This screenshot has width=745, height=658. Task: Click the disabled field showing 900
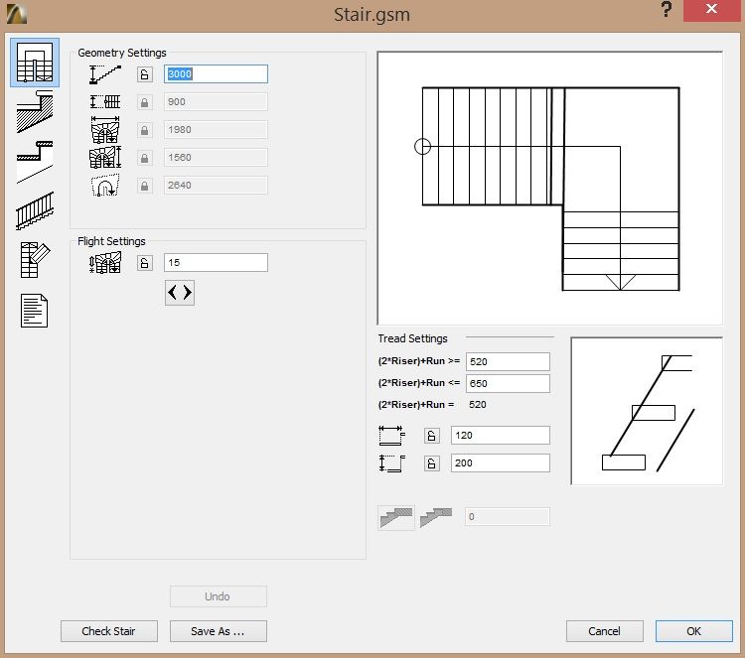(x=216, y=101)
